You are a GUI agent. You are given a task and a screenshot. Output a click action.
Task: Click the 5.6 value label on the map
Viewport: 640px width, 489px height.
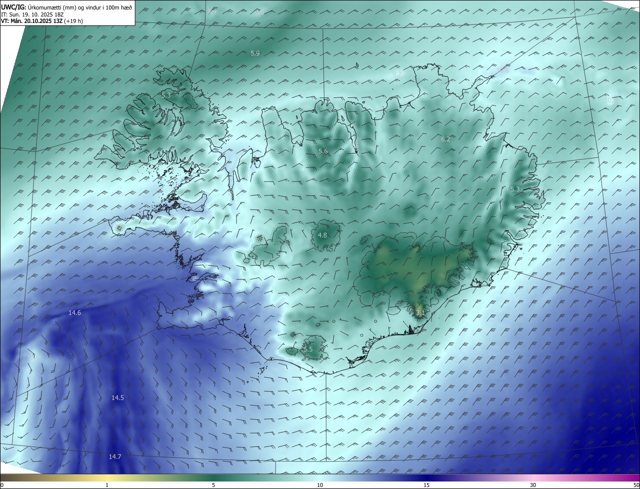pyautogui.click(x=323, y=151)
